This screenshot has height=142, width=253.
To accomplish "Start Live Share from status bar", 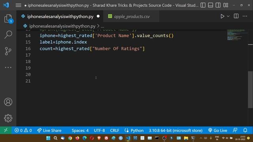I will pyautogui.click(x=49, y=131).
